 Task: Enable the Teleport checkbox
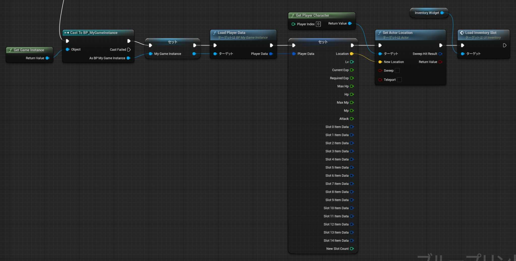[399, 80]
